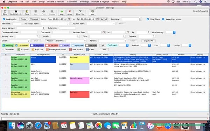Open the Help toolbar icon

[92, 12]
